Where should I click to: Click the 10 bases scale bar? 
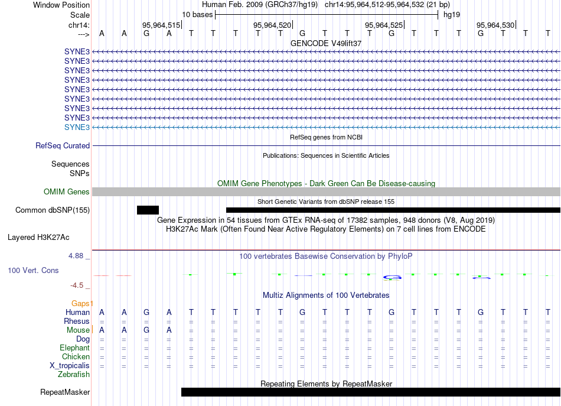click(327, 15)
